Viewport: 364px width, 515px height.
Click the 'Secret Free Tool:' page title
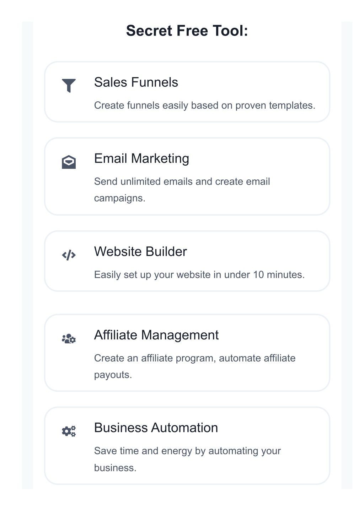pyautogui.click(x=187, y=31)
